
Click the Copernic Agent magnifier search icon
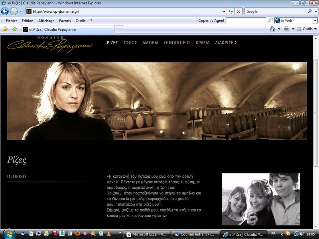(270, 20)
